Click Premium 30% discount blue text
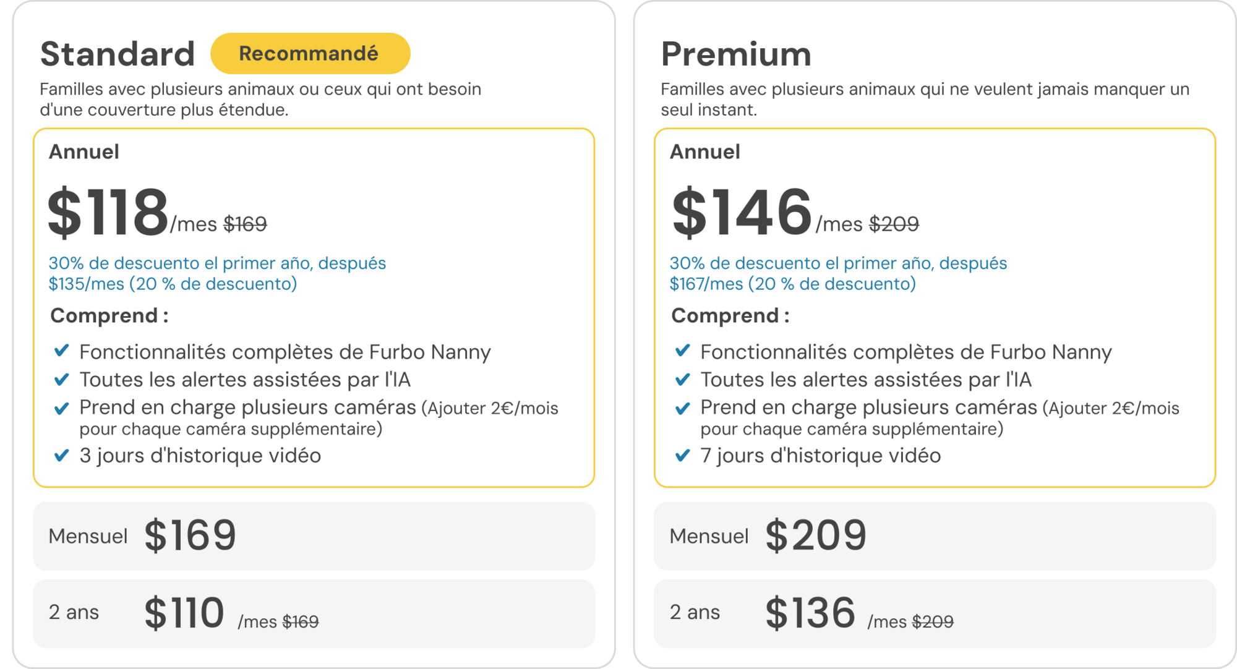The height and width of the screenshot is (669, 1237). point(837,273)
